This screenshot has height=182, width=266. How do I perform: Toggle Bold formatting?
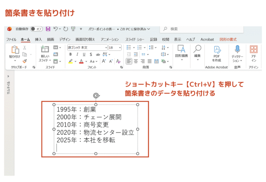coord(70,54)
